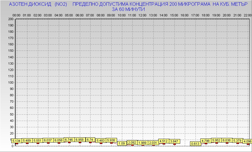Select the 5.952 data label
252x152 pixels.
[217, 140]
